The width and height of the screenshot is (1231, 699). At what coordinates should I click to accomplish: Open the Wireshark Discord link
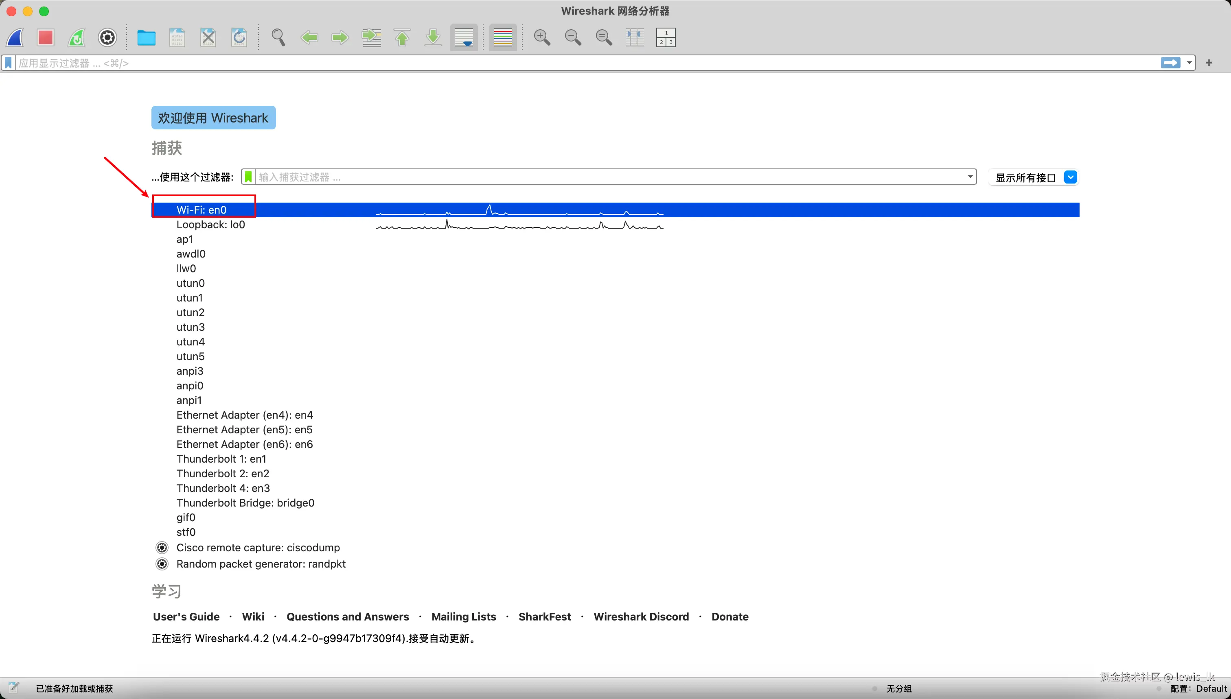point(641,616)
